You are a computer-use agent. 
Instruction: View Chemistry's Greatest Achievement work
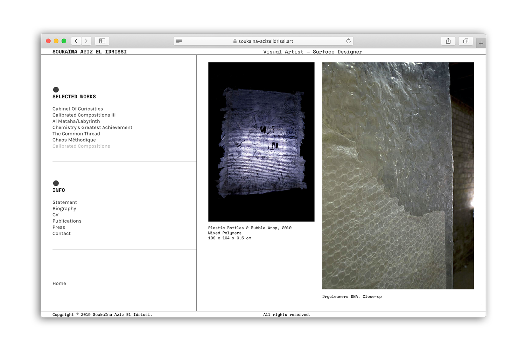[x=92, y=127]
